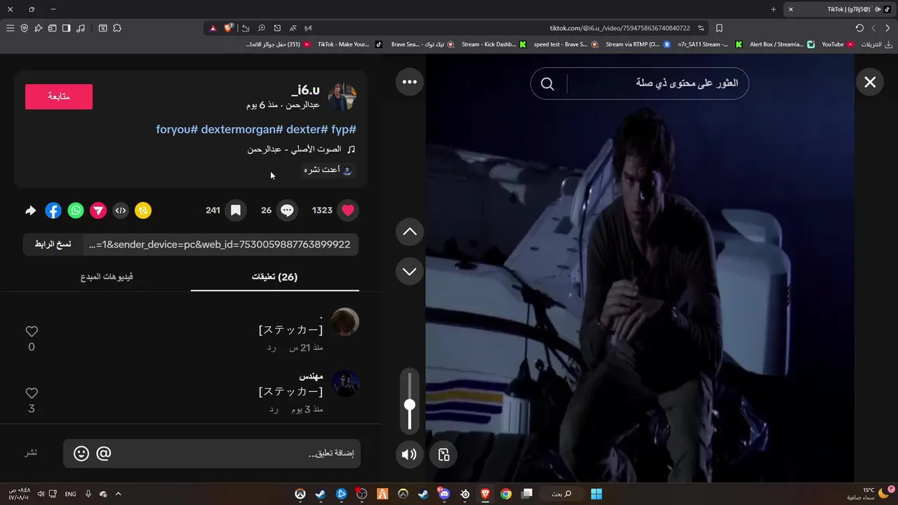
Task: Open Brave VPN shield toolbar icon
Action: (25, 28)
